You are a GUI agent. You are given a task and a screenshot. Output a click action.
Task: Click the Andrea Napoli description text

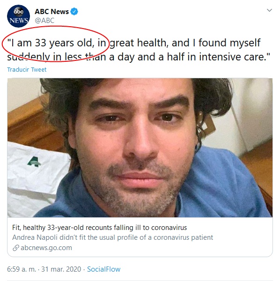[112, 237]
